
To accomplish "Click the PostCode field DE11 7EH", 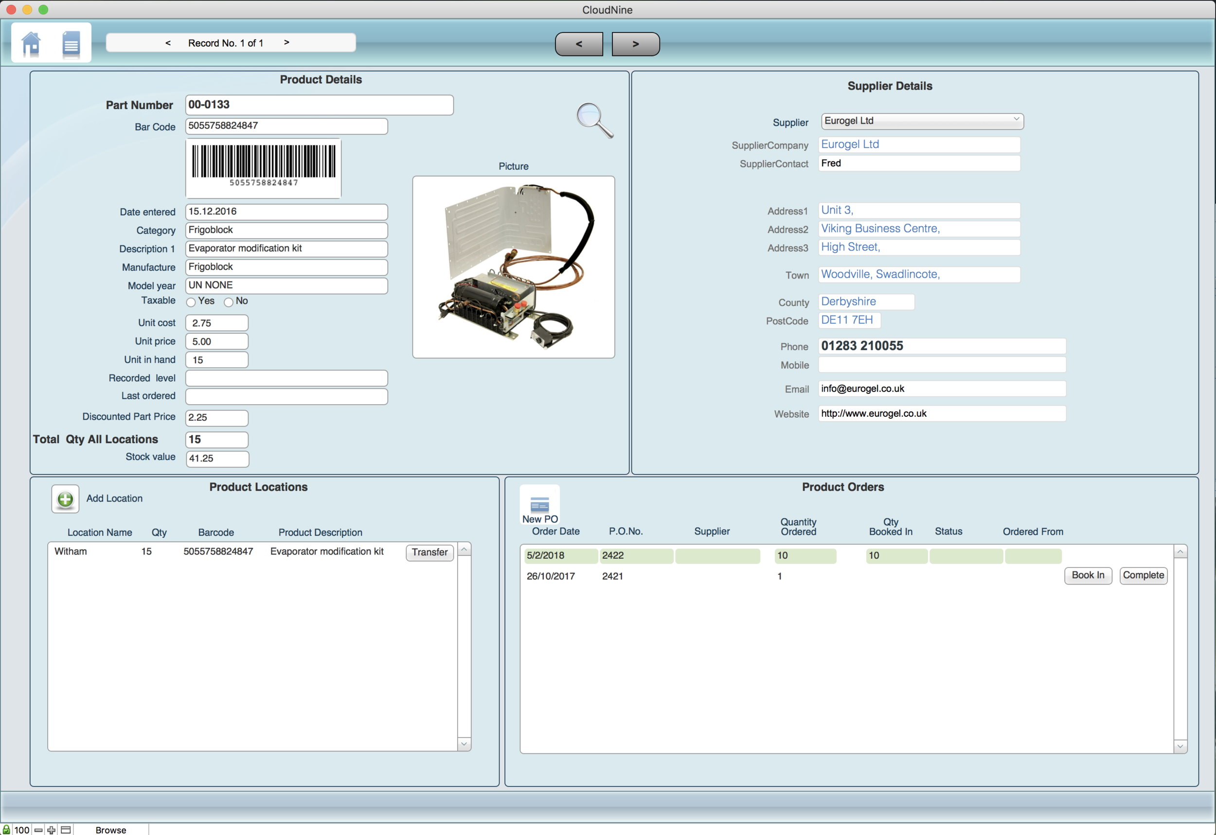I will coord(849,320).
